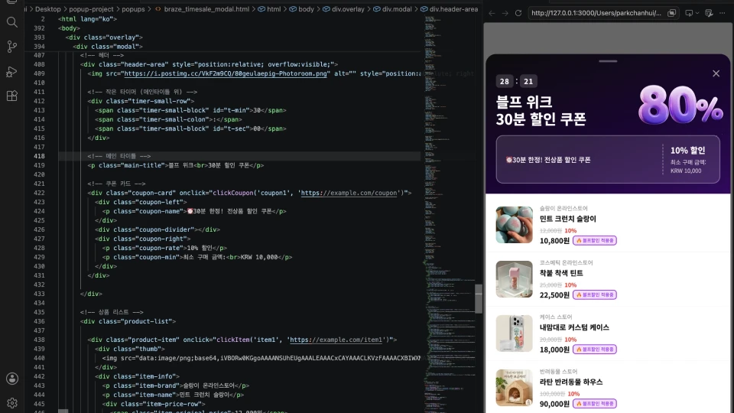Open the Accounts menu icon

[x=12, y=379]
